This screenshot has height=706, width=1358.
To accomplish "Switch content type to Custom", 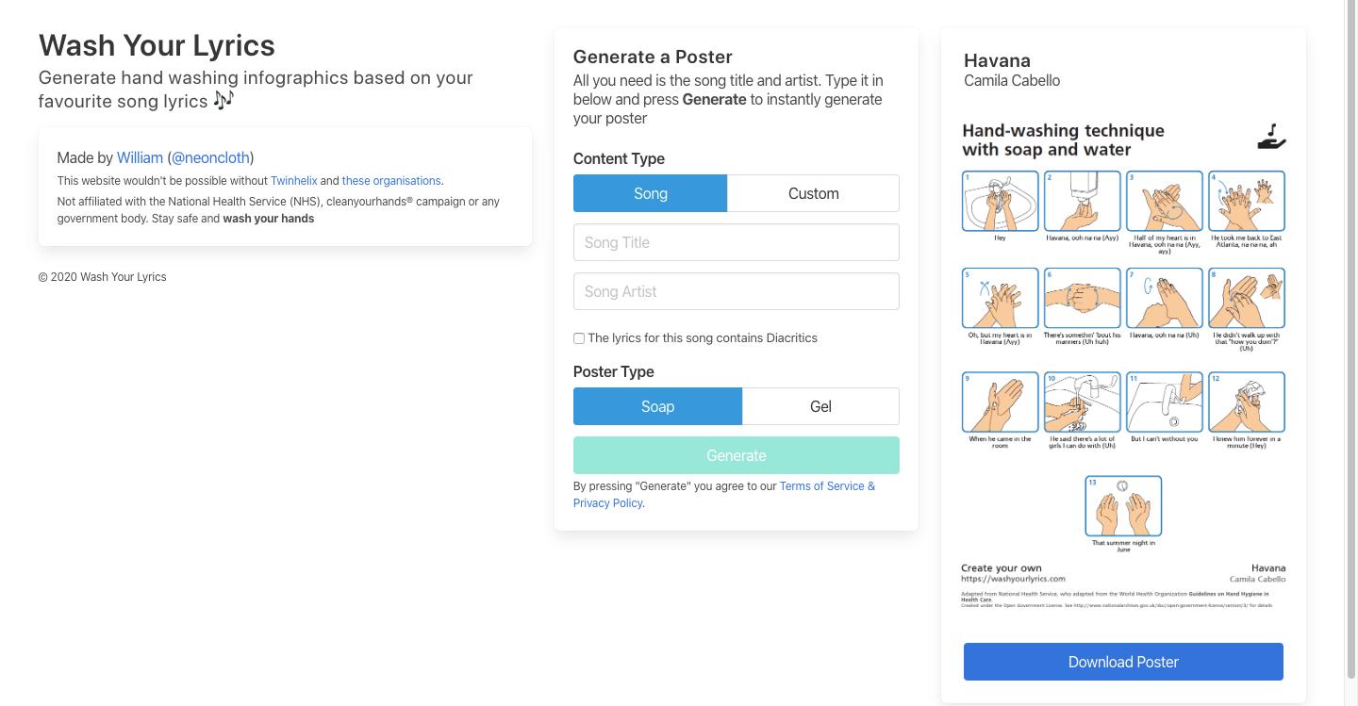I will pos(813,193).
